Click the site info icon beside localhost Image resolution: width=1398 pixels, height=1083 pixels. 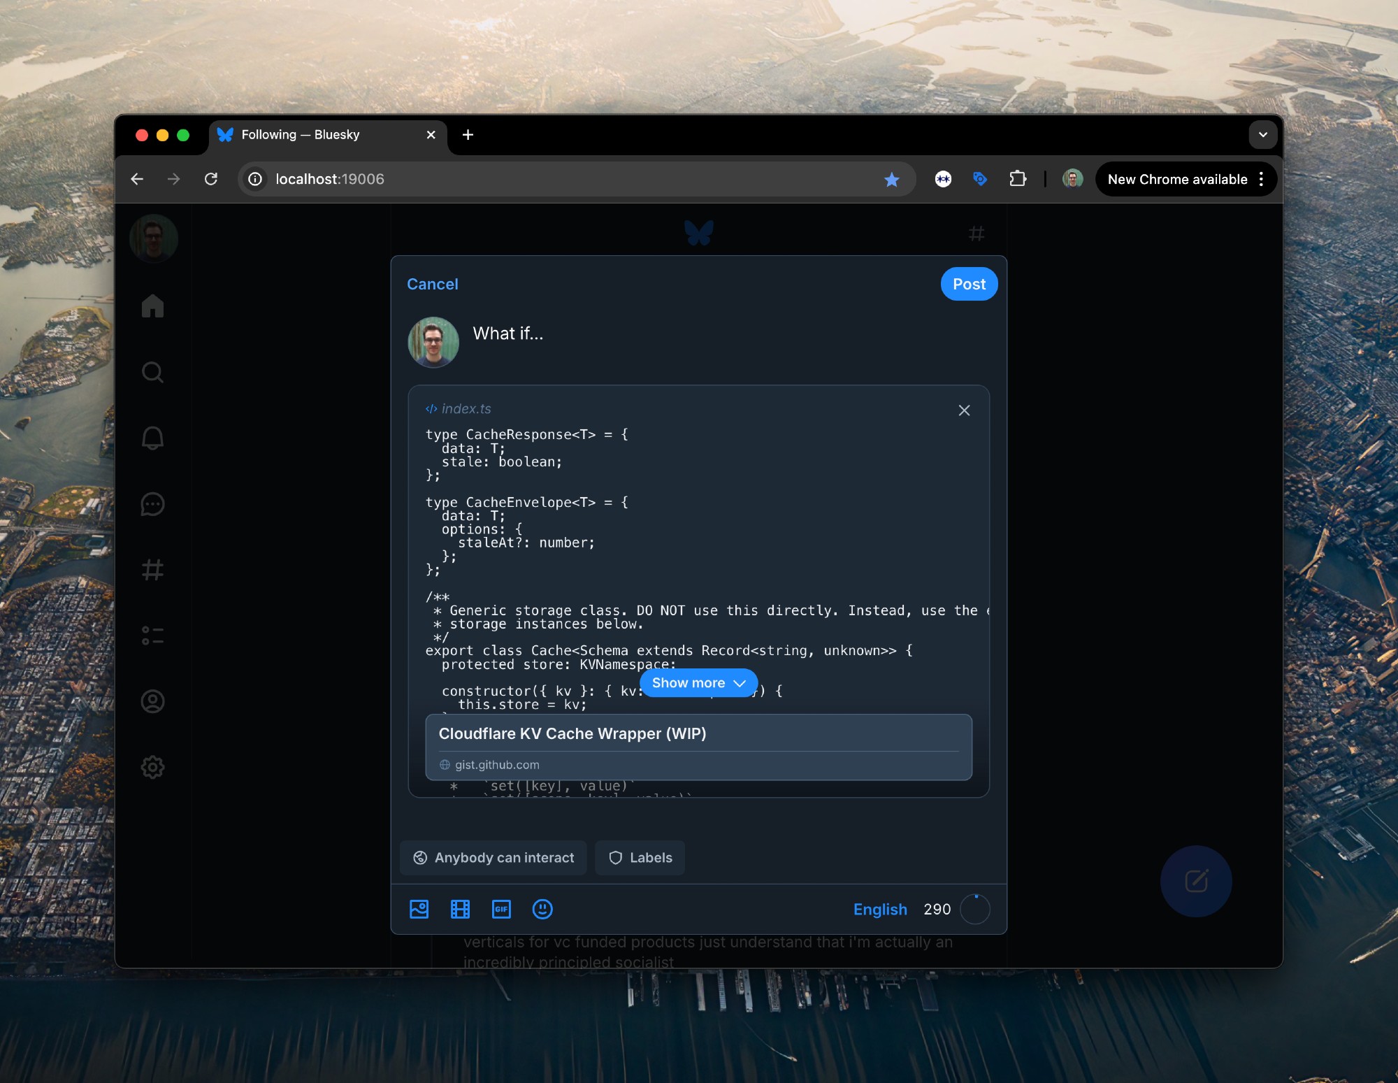(x=256, y=179)
